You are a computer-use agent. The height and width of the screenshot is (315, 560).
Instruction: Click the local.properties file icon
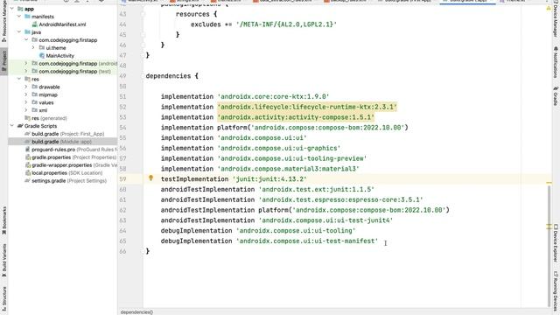27,173
